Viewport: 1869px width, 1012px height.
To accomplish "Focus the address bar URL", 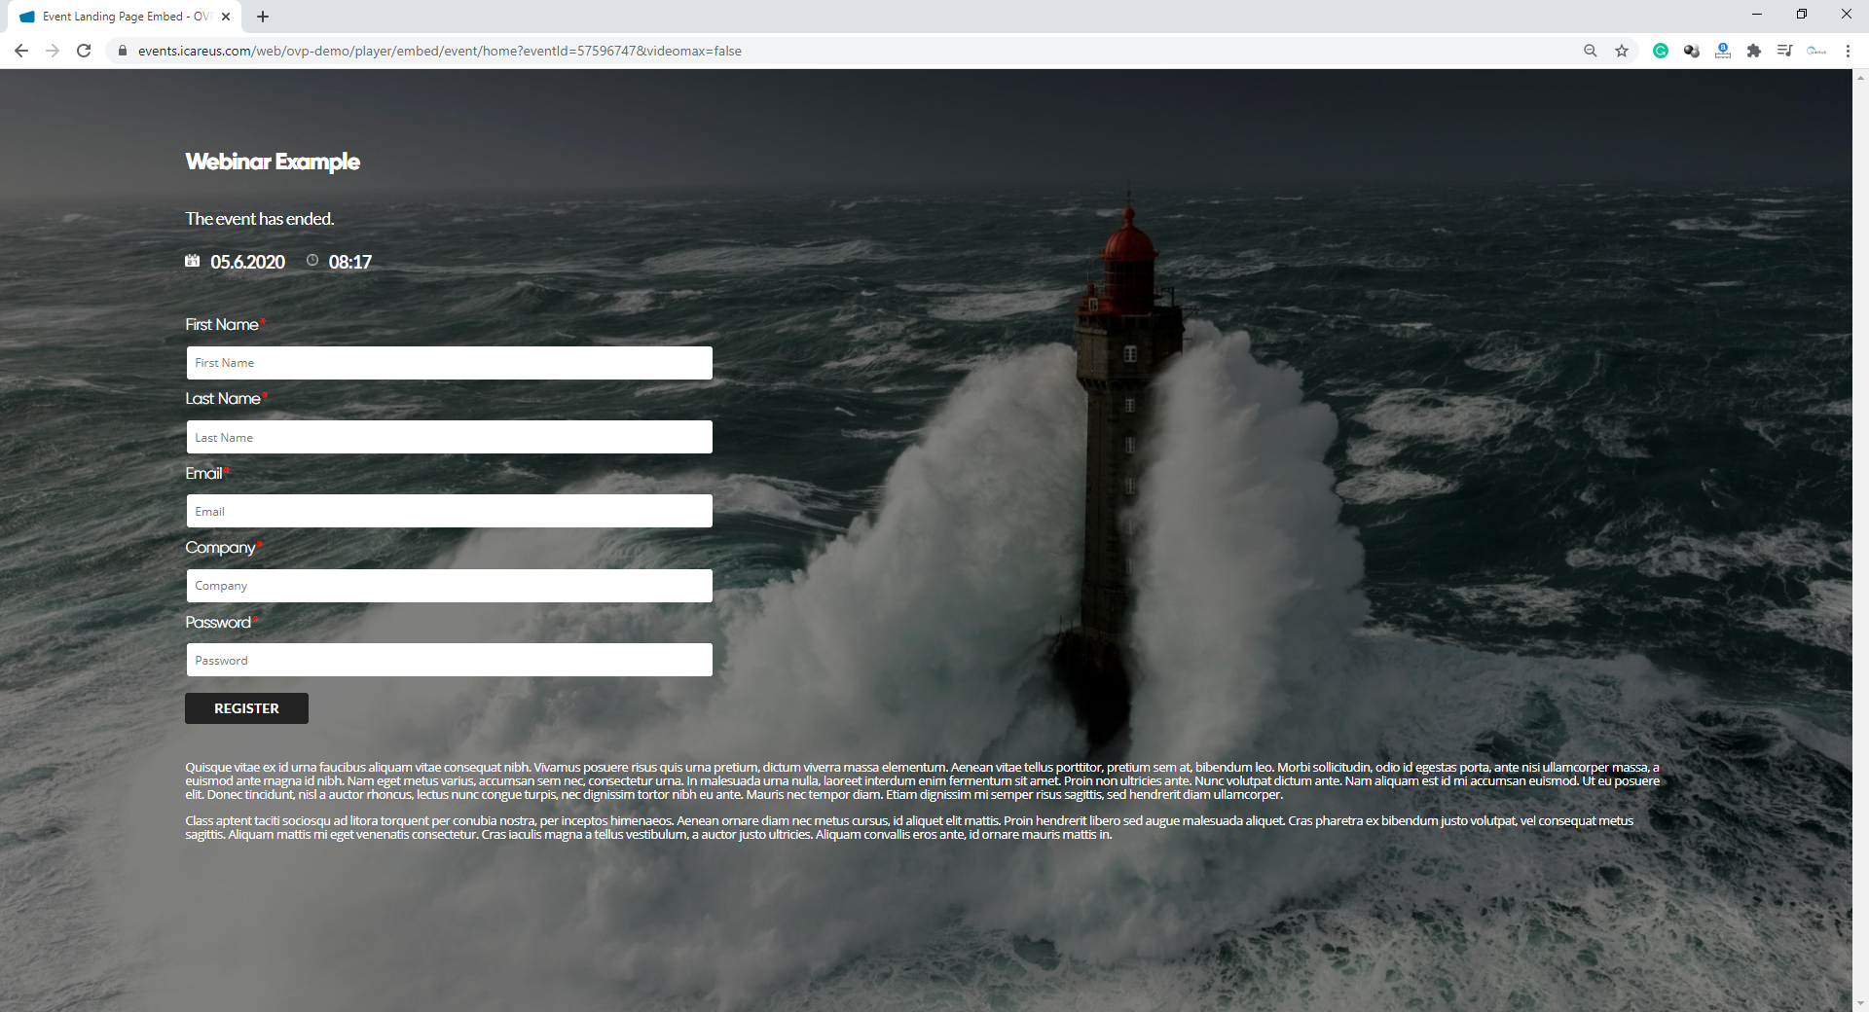I will [440, 51].
